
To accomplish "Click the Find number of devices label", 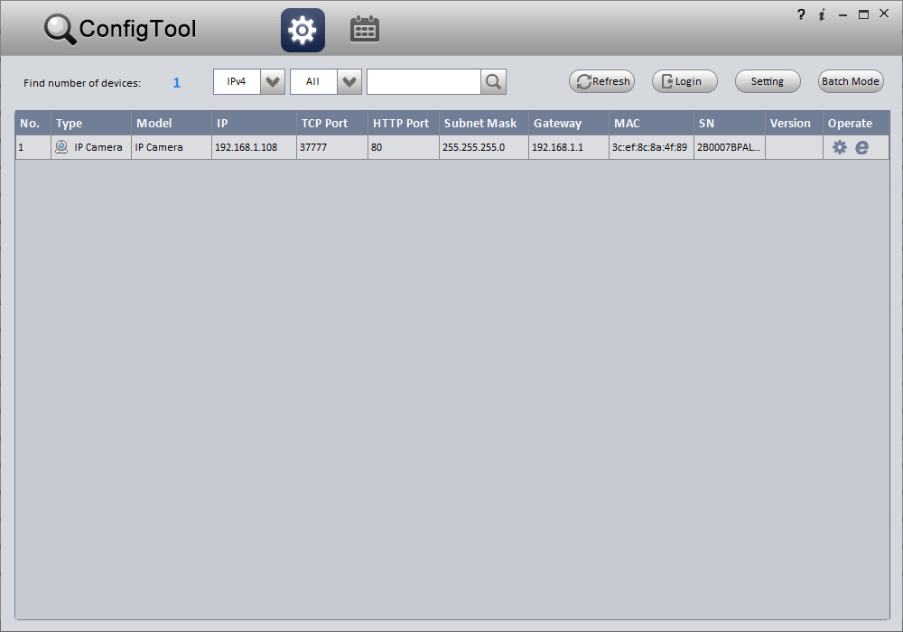I will point(82,83).
